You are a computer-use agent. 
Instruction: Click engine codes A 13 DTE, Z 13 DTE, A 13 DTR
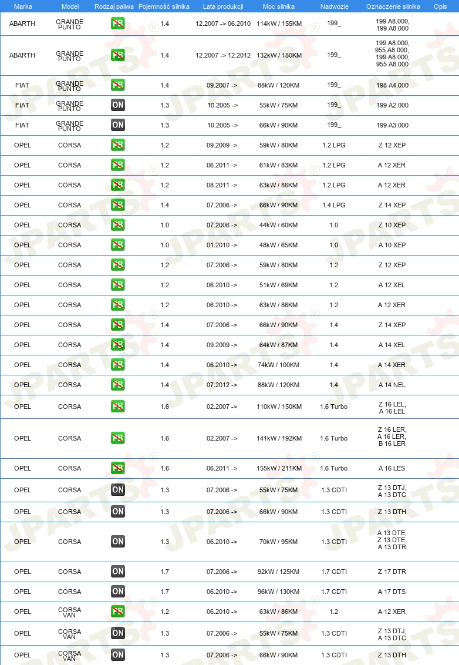[392, 540]
